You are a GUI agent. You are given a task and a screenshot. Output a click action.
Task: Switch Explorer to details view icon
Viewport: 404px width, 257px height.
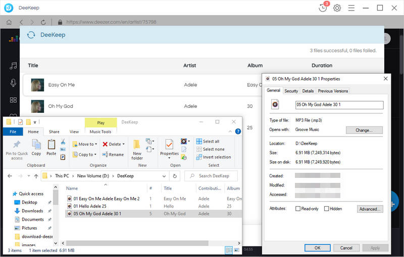pyautogui.click(x=229, y=250)
